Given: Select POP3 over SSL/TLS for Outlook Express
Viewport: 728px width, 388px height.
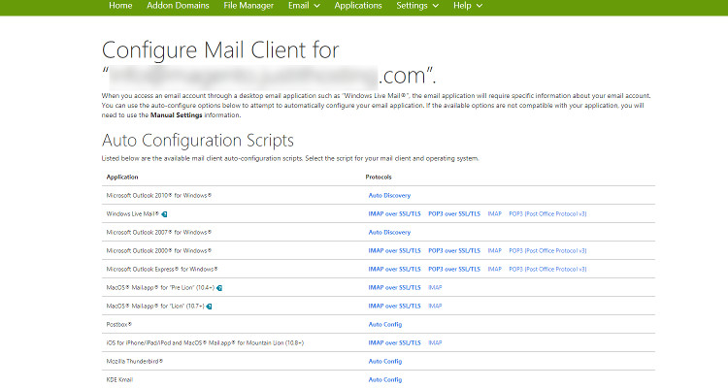Looking at the screenshot, I should coord(454,270).
